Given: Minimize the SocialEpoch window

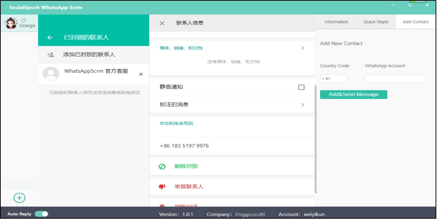Looking at the screenshot, I should [393, 5].
